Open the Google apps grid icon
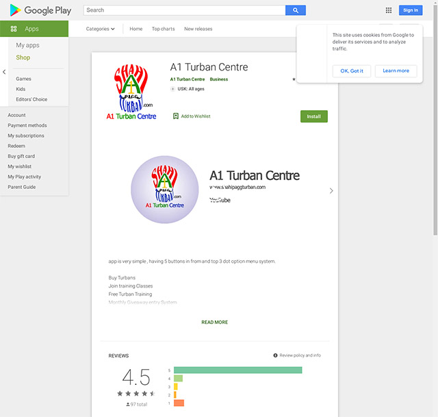This screenshot has width=438, height=417. (x=389, y=10)
